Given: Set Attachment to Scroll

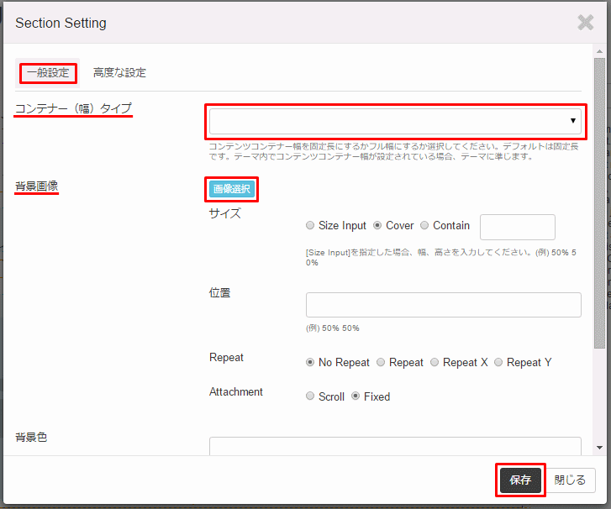Looking at the screenshot, I should (310, 396).
